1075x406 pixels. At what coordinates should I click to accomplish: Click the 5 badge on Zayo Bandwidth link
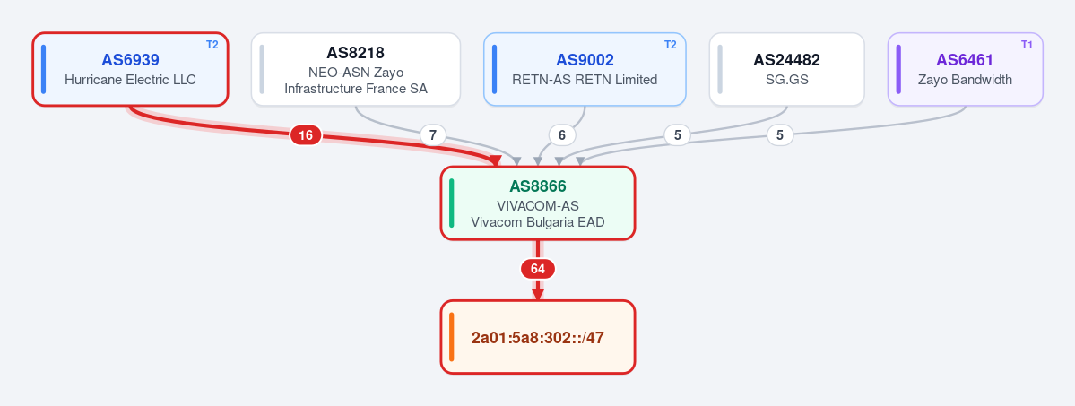(x=780, y=135)
